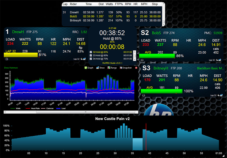Click the interval list scrollbar thumb

point(134,56)
